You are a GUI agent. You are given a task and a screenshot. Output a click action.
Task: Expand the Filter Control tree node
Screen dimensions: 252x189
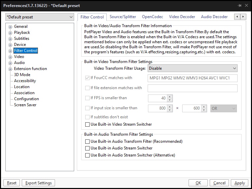[x=10, y=51]
